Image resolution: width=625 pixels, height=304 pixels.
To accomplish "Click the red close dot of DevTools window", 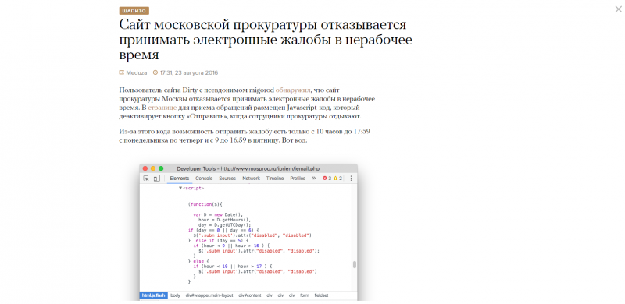I will (145, 168).
